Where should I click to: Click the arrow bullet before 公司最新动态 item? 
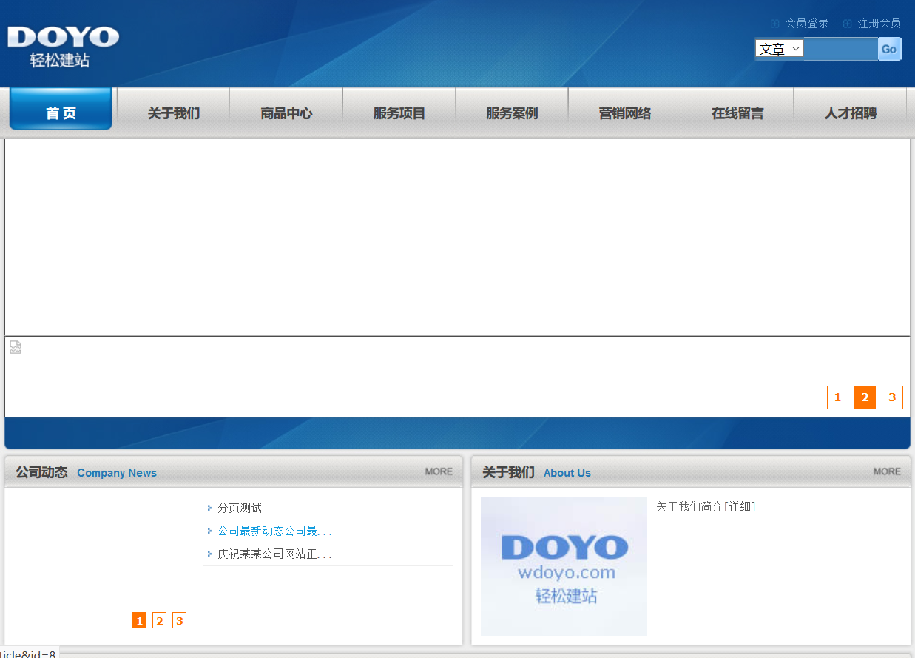(x=210, y=531)
